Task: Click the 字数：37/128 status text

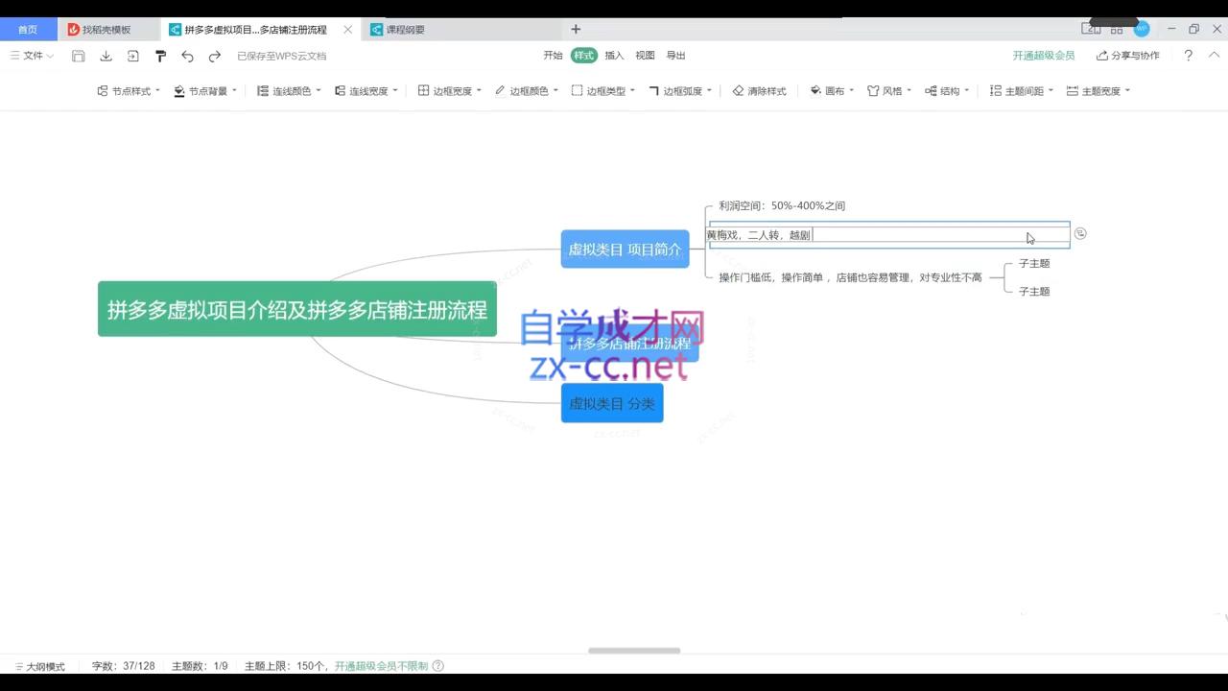Action: pyautogui.click(x=123, y=666)
